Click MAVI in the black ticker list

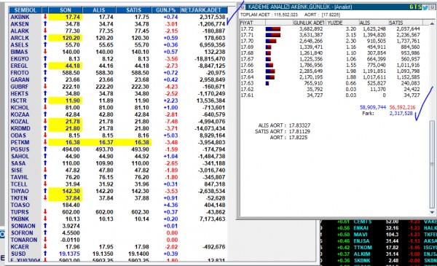click(361, 235)
